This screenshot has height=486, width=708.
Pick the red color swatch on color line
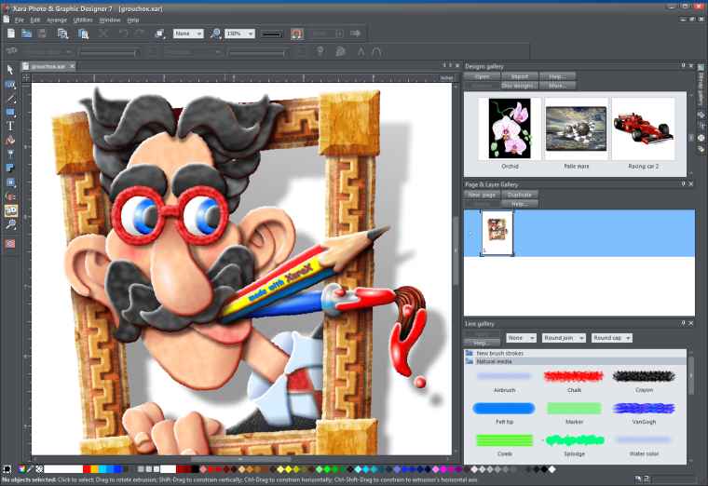pos(88,469)
